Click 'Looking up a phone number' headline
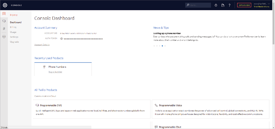Image resolution: width=275 pixels, height=129 pixels. pyautogui.click(x=167, y=33)
